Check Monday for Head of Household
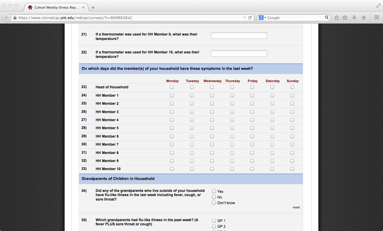383x231 pixels. pos(172,87)
